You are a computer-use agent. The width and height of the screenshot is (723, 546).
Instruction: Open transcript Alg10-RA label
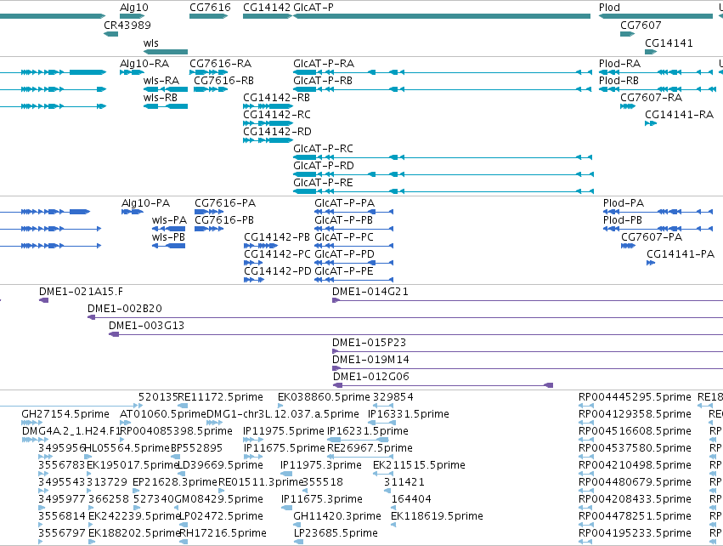pos(144,64)
